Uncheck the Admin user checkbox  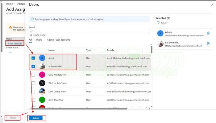(x=33, y=58)
